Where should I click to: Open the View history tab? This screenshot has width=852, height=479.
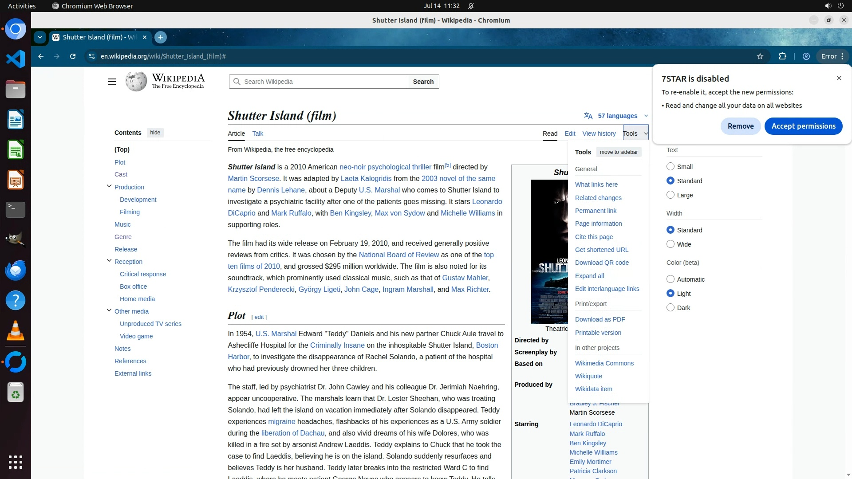pyautogui.click(x=599, y=133)
